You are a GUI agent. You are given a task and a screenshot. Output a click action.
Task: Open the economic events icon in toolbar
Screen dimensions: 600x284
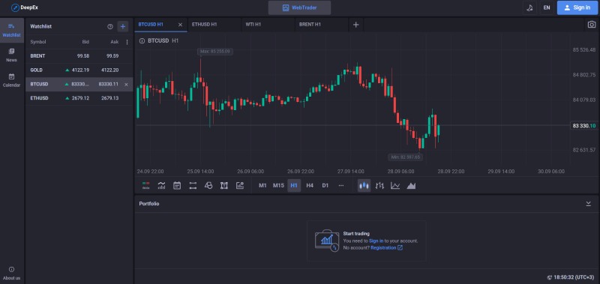(x=177, y=185)
